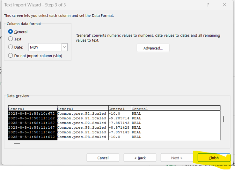Screen dimensions: 235x170
Task: Select the Text column data format
Action: click(x=10, y=39)
